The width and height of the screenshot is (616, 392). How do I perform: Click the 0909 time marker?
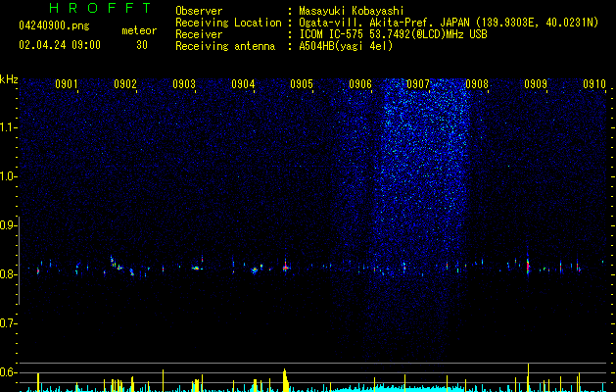pos(536,84)
